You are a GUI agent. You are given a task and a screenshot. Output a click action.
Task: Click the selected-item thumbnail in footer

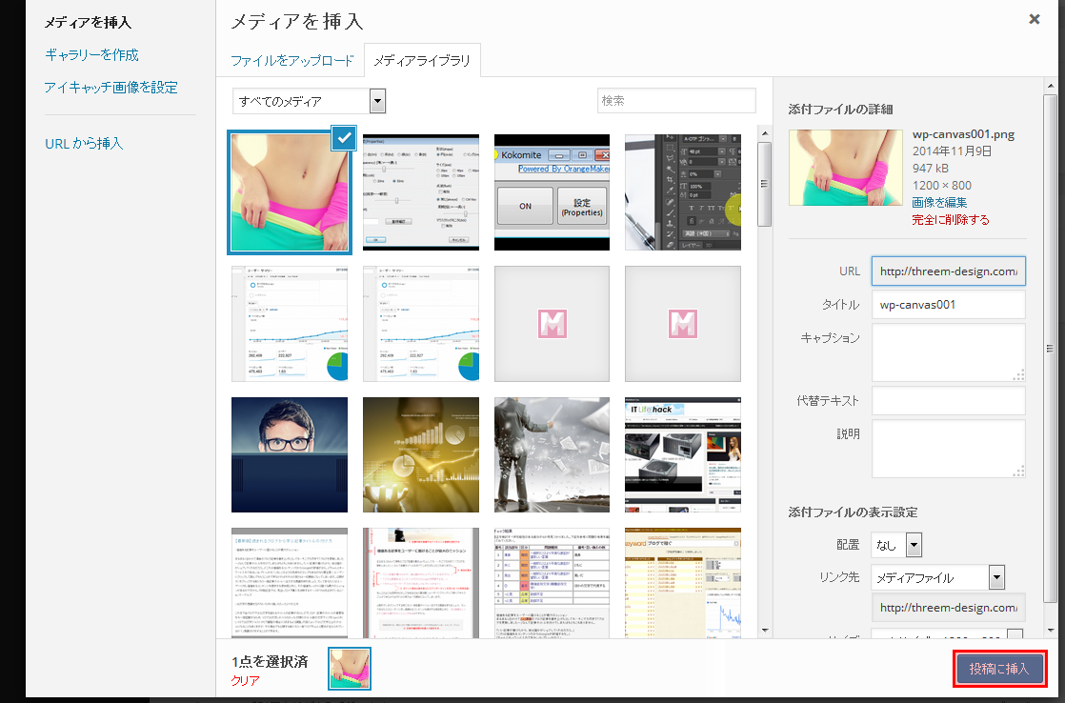[x=350, y=669]
